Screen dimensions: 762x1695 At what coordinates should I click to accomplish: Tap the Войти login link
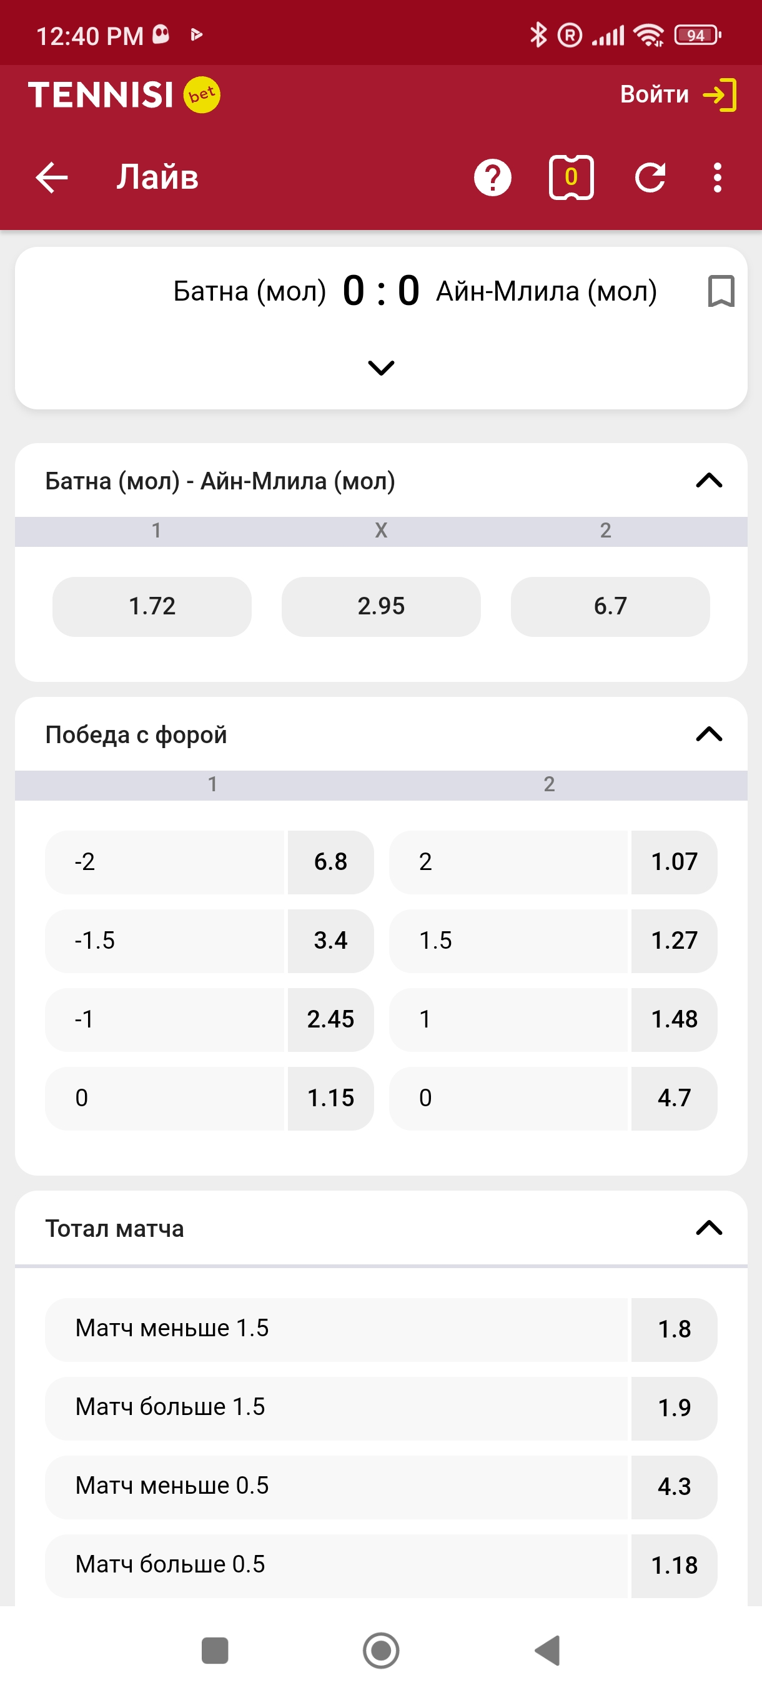click(654, 95)
